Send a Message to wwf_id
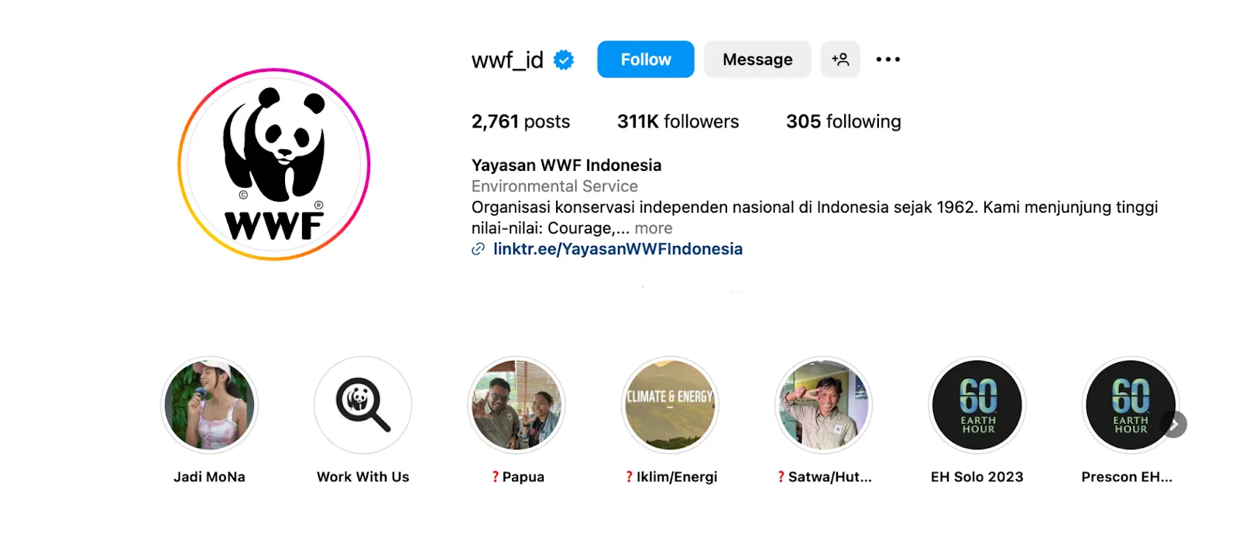 757,60
